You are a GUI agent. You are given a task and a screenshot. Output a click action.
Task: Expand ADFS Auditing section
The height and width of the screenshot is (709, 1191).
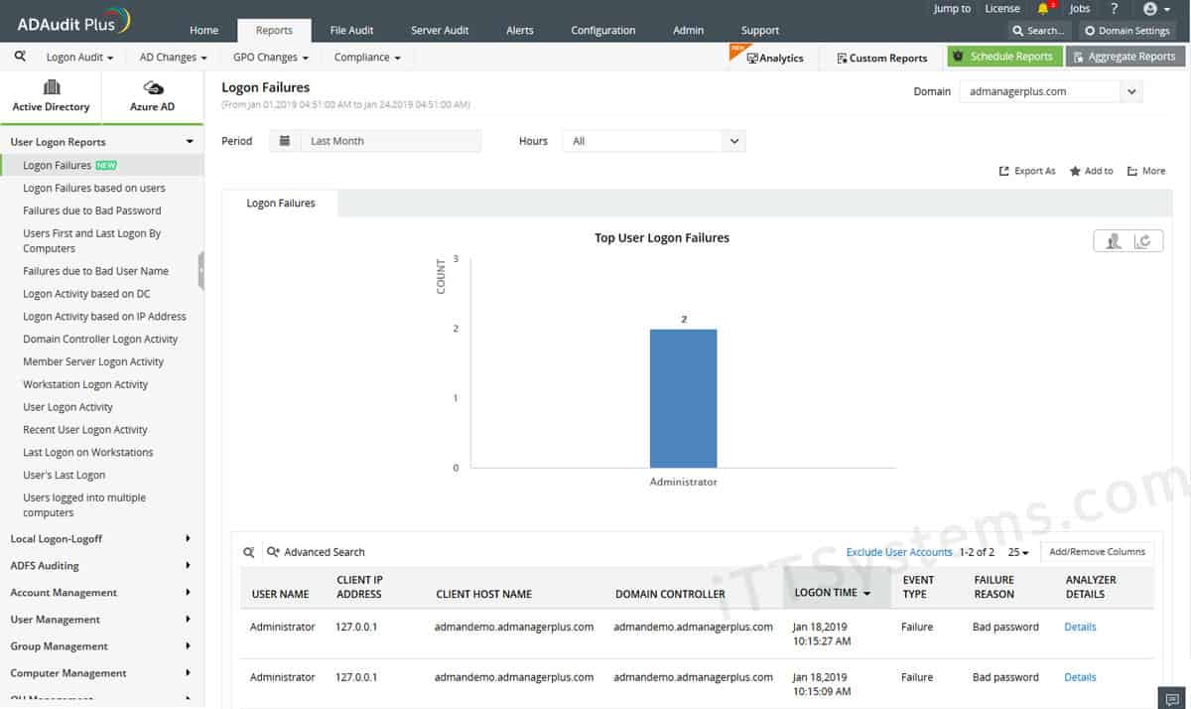point(101,566)
